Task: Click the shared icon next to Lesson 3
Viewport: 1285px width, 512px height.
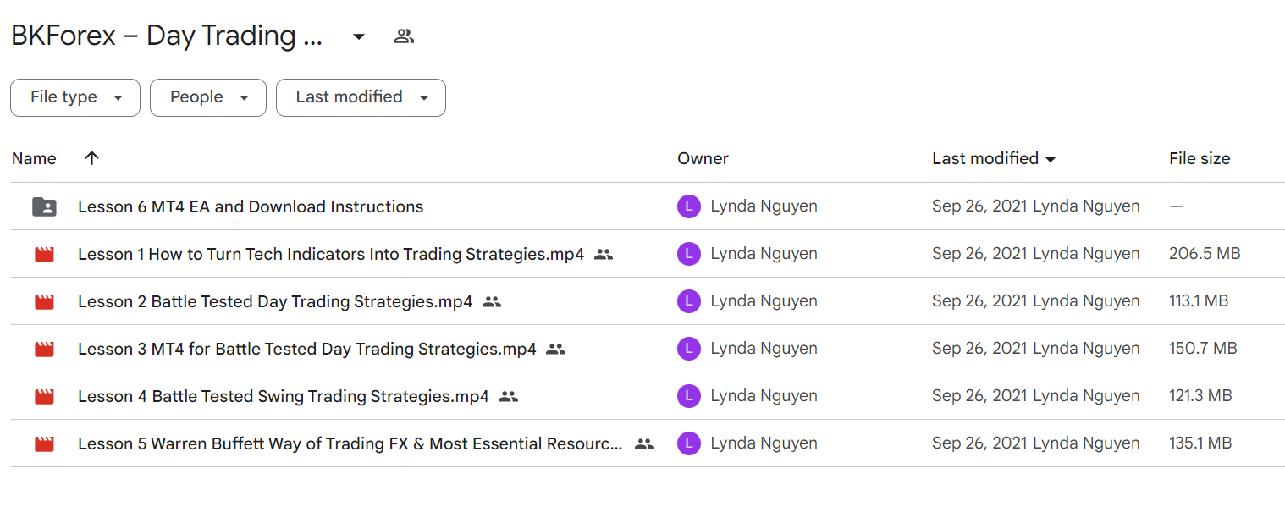Action: (555, 349)
